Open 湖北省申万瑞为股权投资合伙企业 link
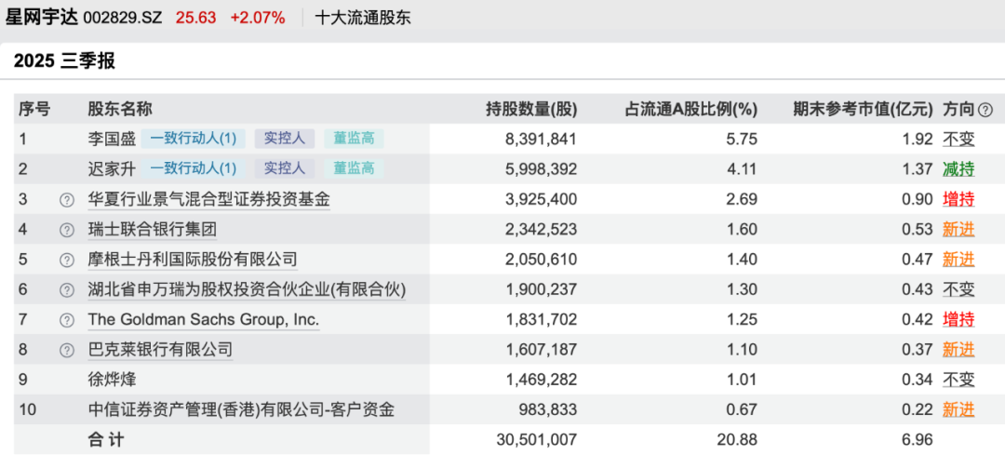The height and width of the screenshot is (455, 1005). (247, 290)
